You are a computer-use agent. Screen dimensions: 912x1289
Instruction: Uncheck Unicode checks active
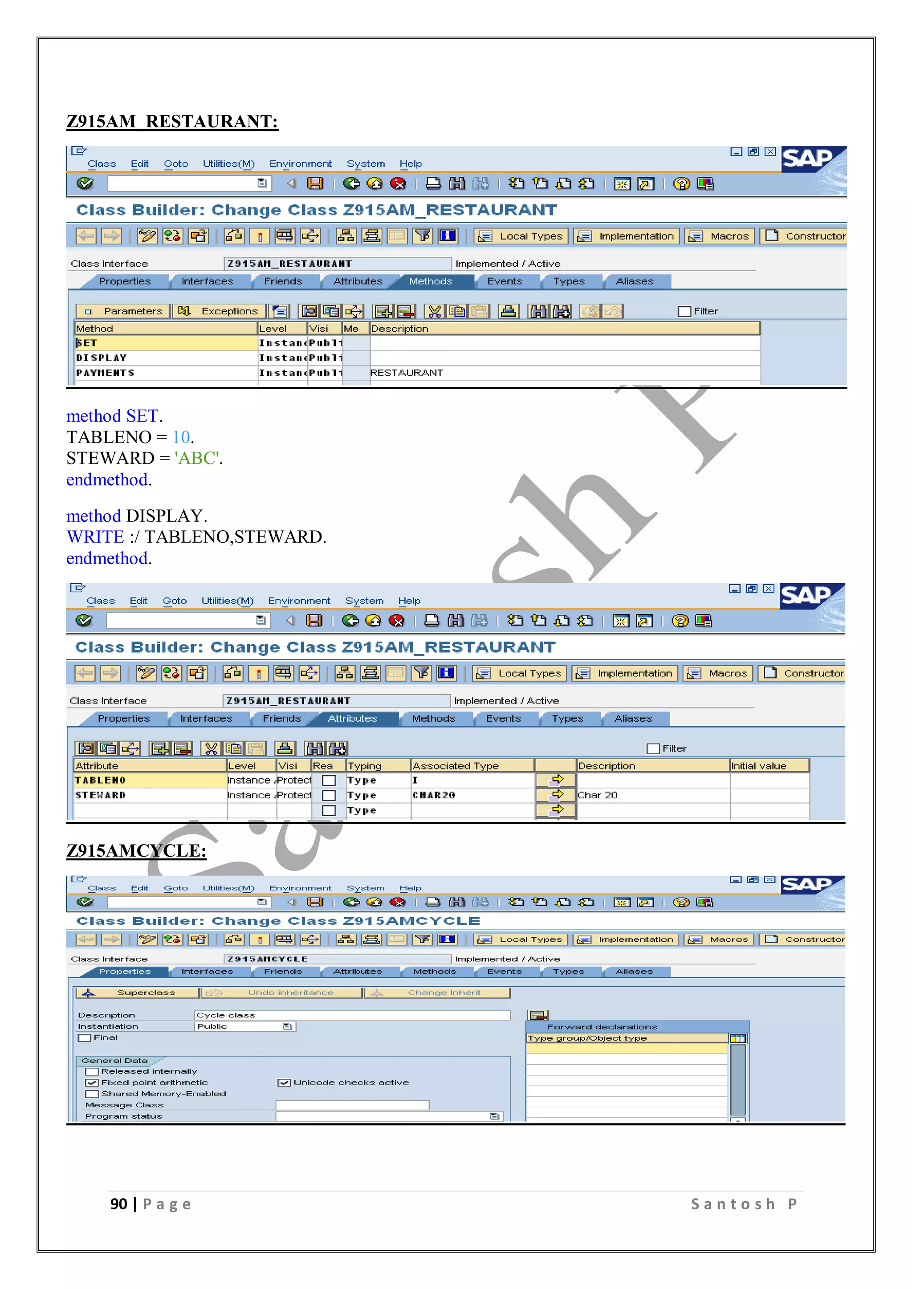(x=284, y=1083)
